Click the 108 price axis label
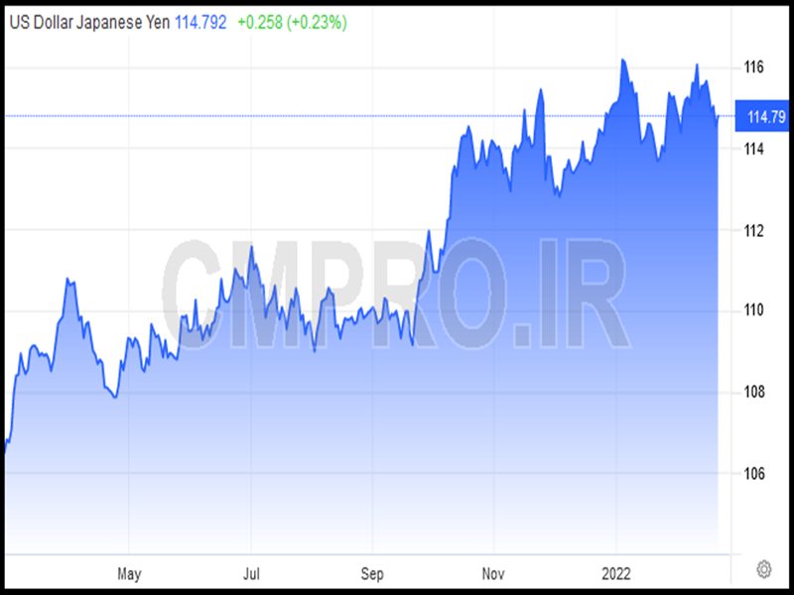The height and width of the screenshot is (595, 794). coord(753,392)
